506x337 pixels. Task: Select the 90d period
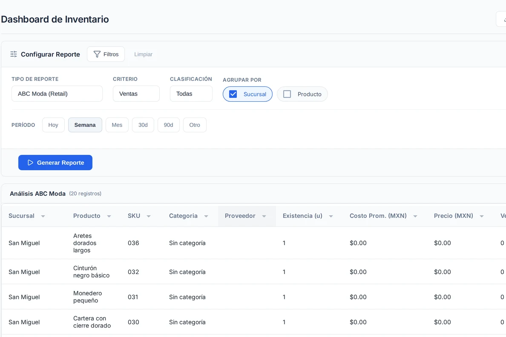(168, 125)
